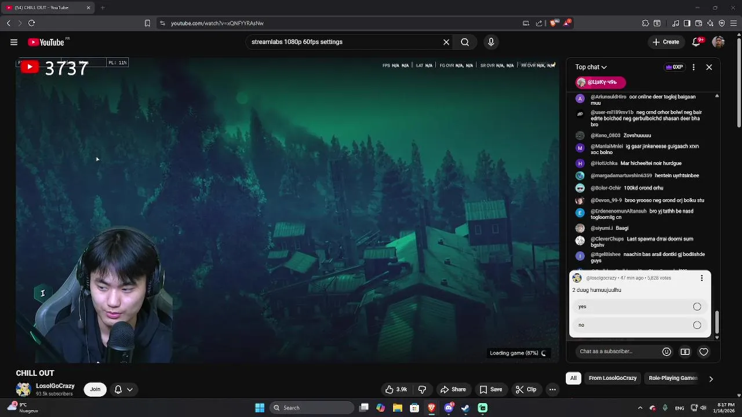Image resolution: width=742 pixels, height=417 pixels.
Task: Open more video actions menu
Action: click(552, 389)
